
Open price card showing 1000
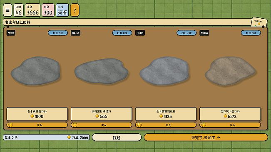[x=37, y=114]
